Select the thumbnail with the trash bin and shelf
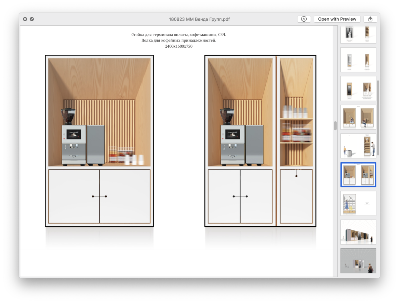The image size is (399, 303). click(358, 146)
